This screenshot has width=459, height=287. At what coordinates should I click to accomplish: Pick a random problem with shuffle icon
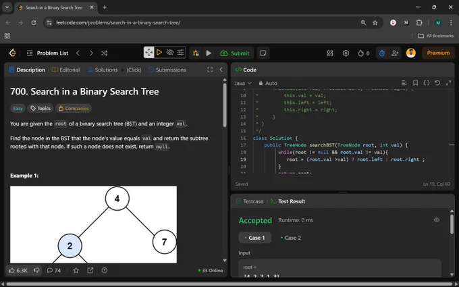coord(104,53)
